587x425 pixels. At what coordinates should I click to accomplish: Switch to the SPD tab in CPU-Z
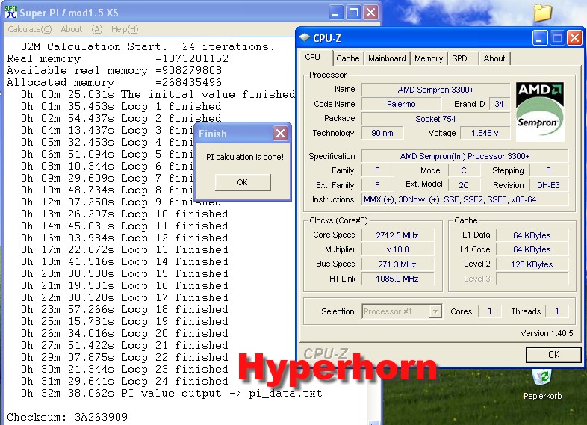[459, 58]
